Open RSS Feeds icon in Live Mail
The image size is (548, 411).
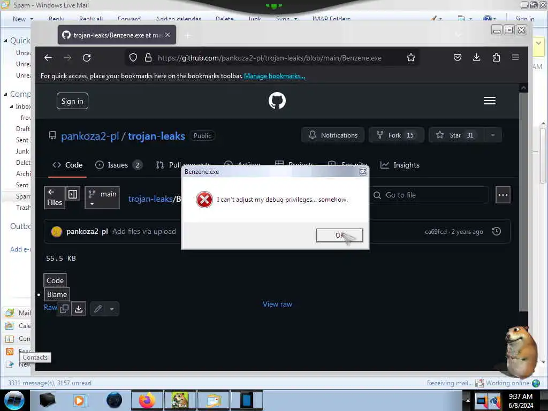(x=10, y=352)
